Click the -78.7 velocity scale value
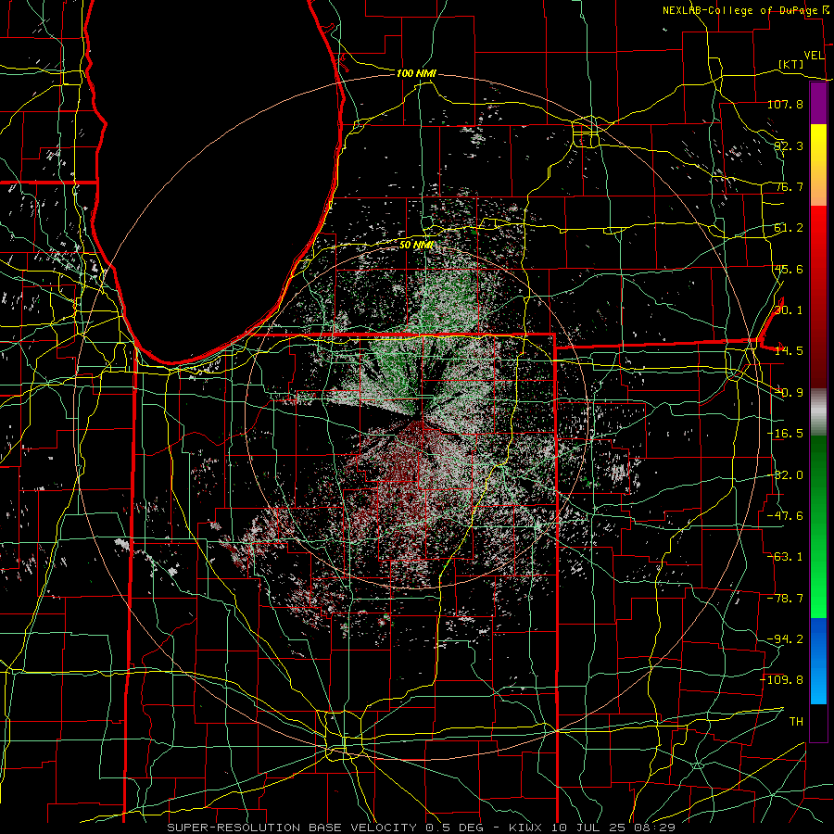This screenshot has width=834, height=834. 785,599
